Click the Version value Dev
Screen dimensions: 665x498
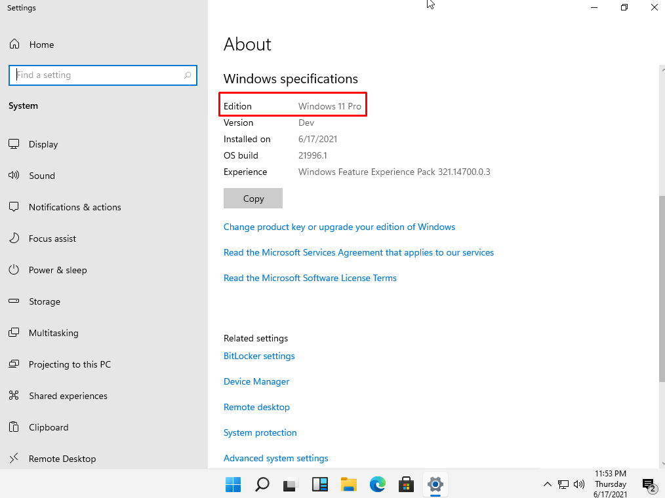click(x=306, y=123)
